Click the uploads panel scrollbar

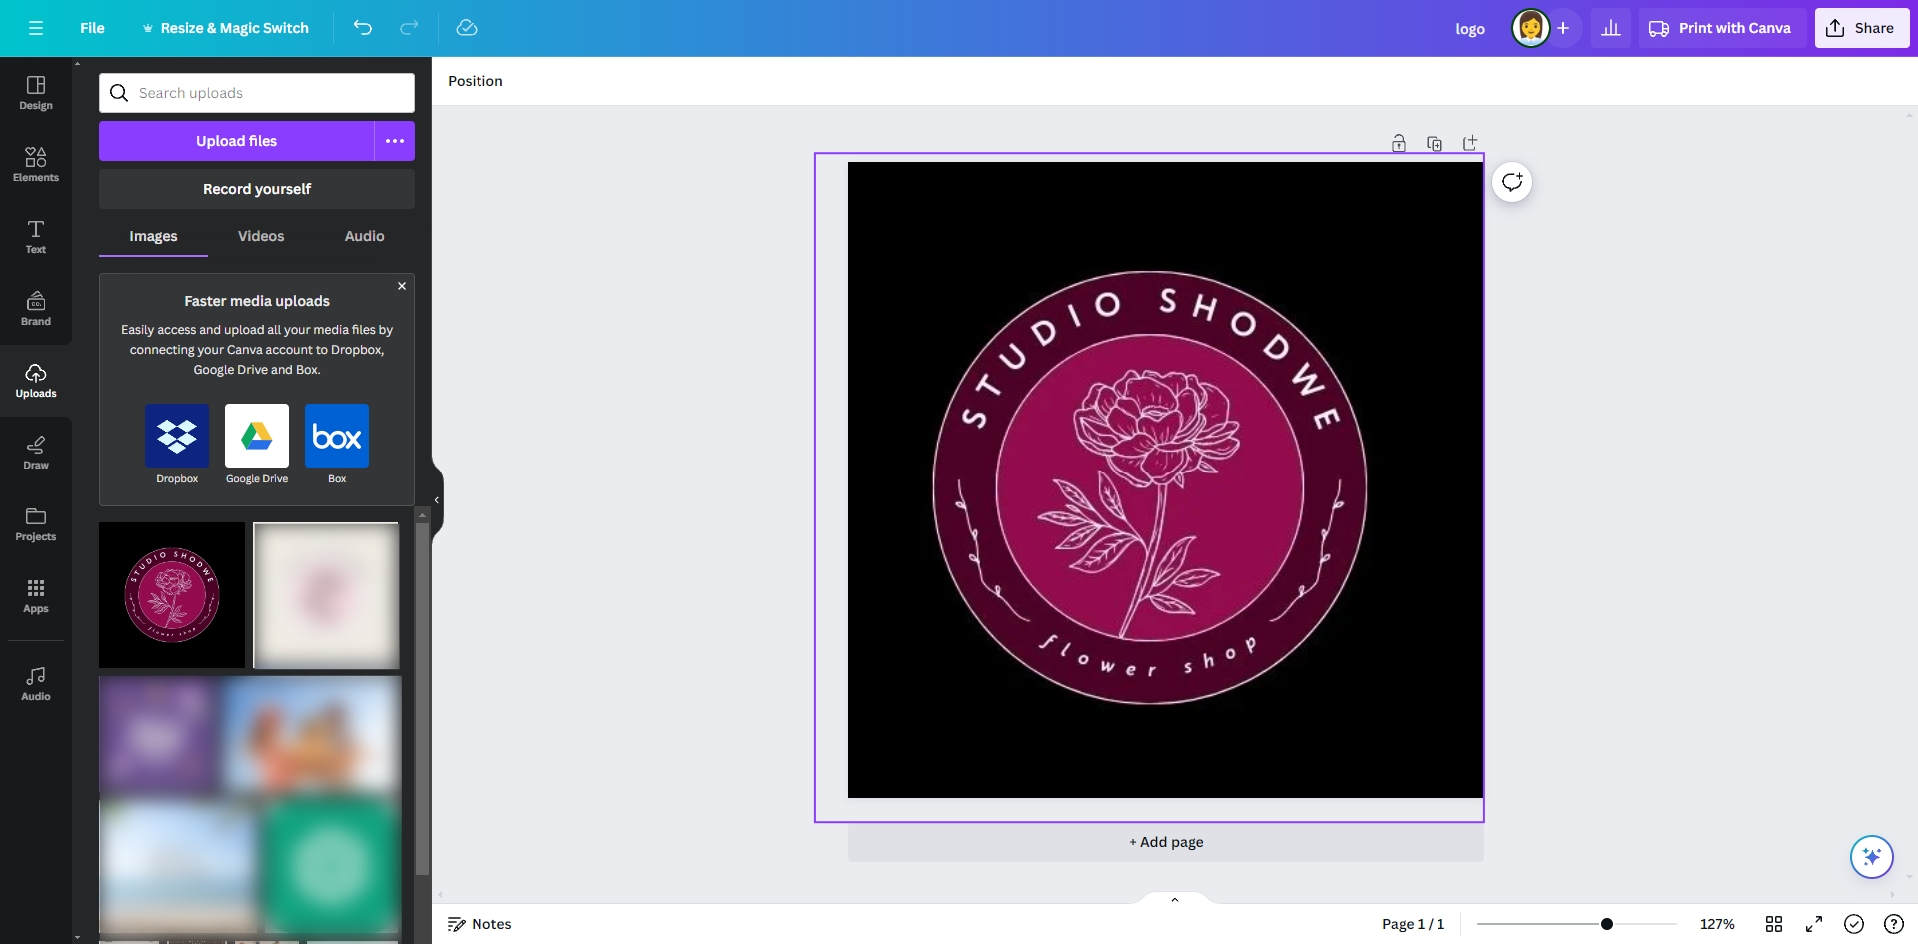click(x=422, y=699)
